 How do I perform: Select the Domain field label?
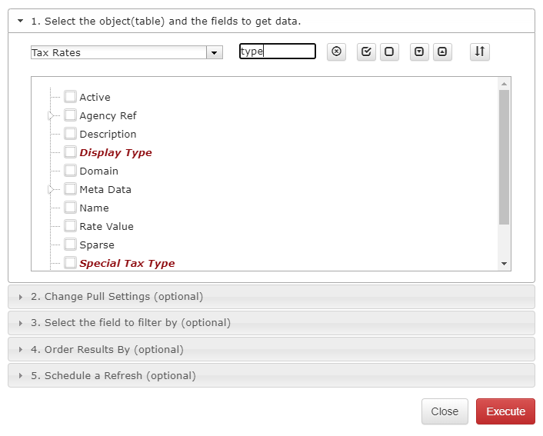(x=99, y=171)
